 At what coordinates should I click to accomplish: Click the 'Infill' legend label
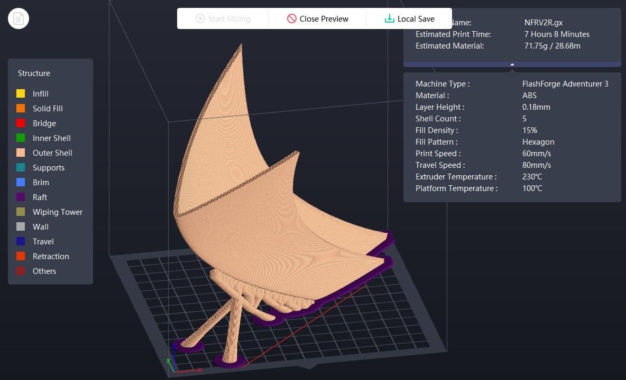tap(40, 93)
